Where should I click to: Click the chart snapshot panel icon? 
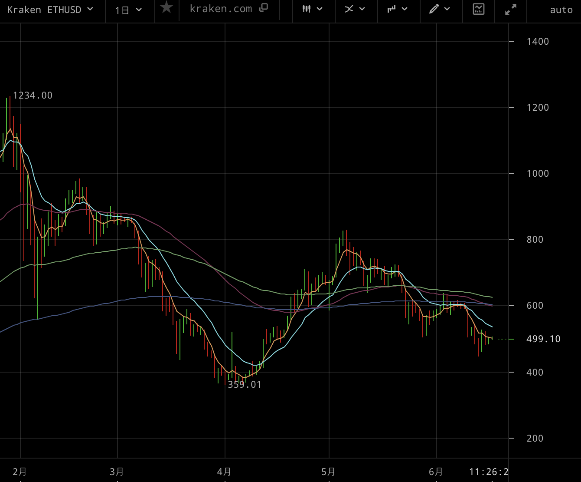(x=479, y=9)
